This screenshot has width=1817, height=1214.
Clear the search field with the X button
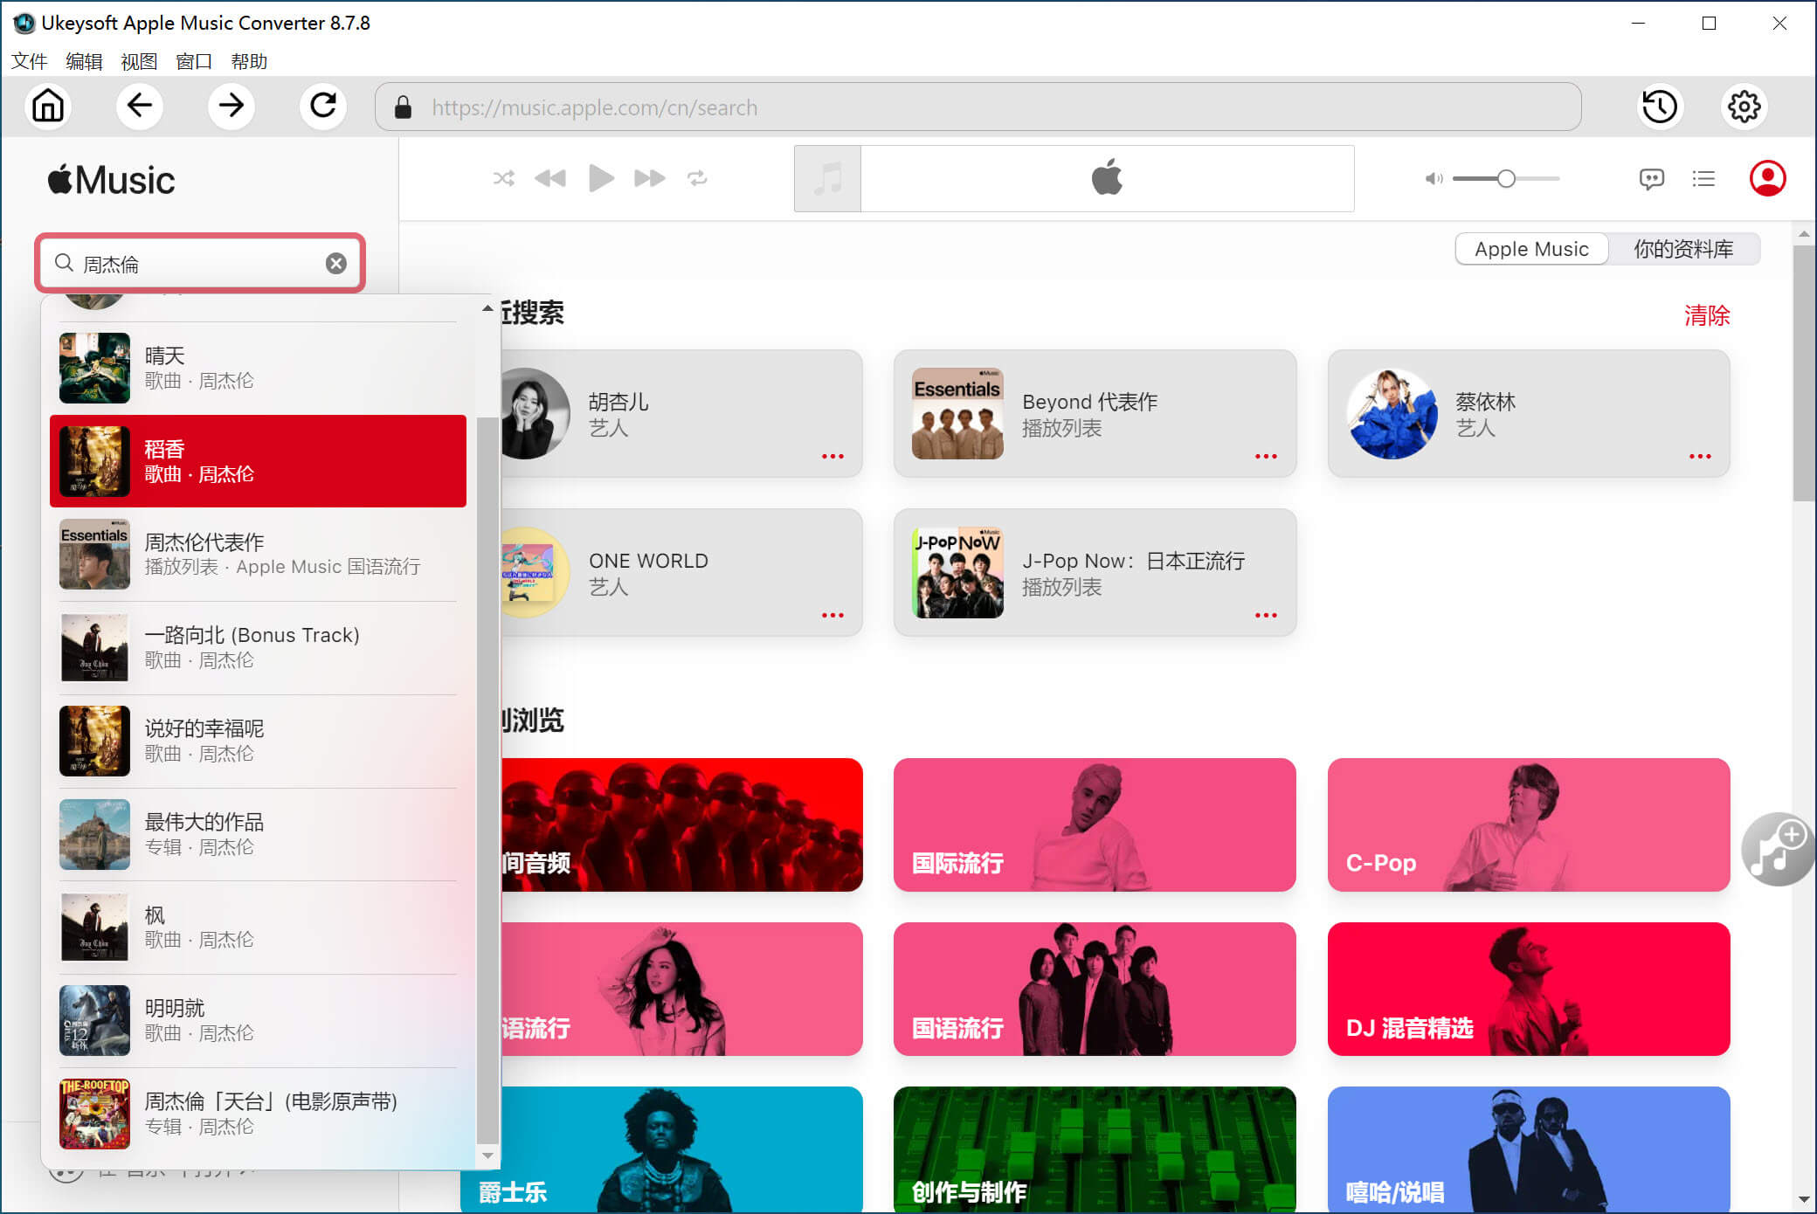pos(335,263)
